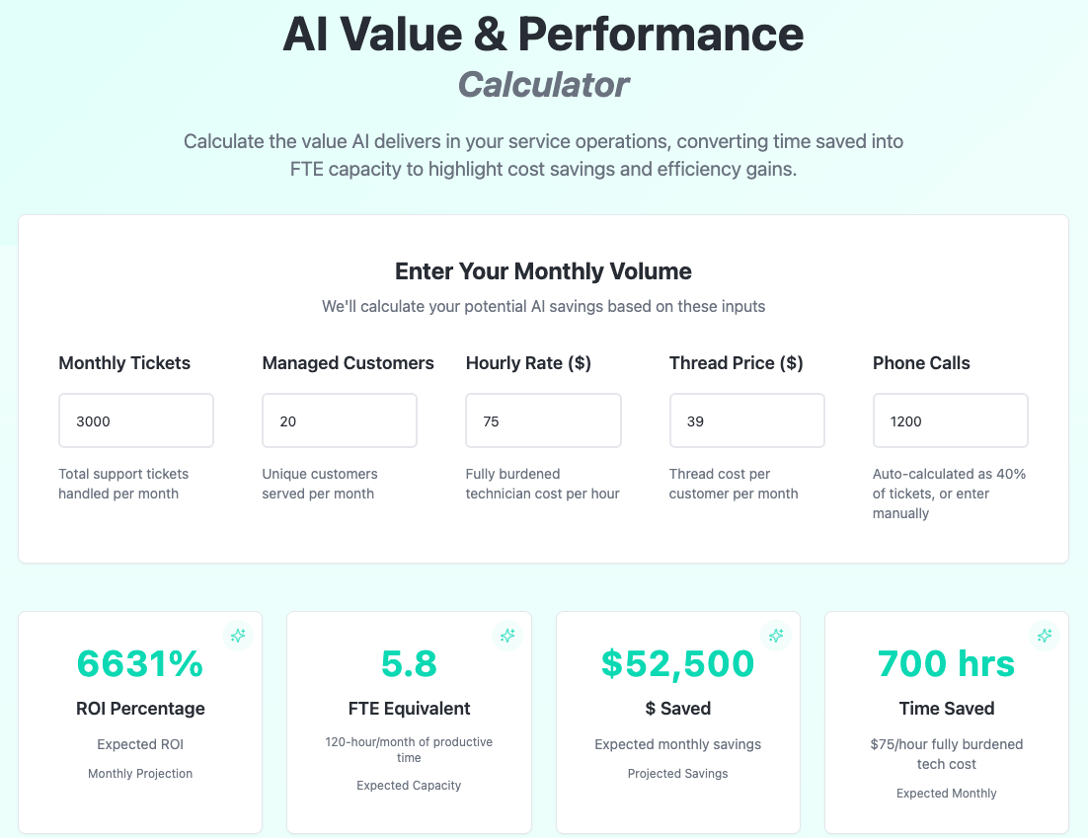Select the Monthly Tickets input field
Image resolution: width=1088 pixels, height=838 pixels.
(x=135, y=420)
